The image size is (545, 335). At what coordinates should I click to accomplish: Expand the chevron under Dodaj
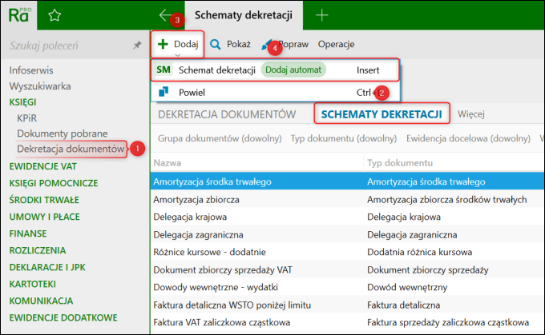coord(178,55)
